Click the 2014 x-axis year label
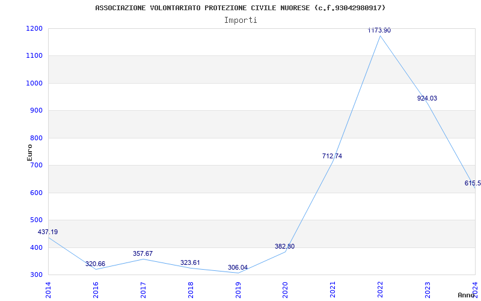This screenshot has width=481, height=301. (x=48, y=290)
